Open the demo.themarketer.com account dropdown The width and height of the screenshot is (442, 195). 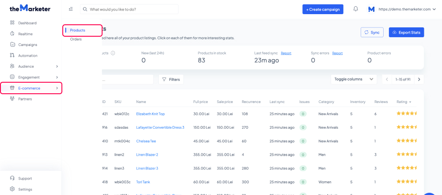click(408, 9)
